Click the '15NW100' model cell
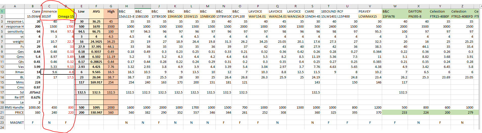The width and height of the screenshot is (482, 133). coord(175,16)
